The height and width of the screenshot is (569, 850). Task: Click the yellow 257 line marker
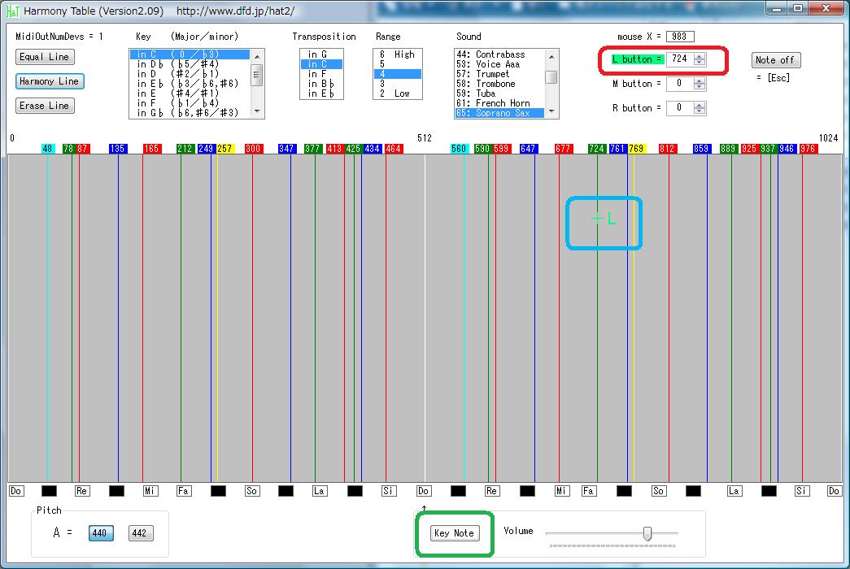tap(225, 149)
